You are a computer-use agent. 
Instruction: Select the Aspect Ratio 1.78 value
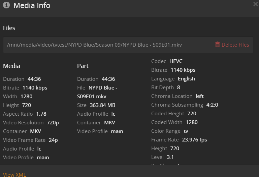pos(41,114)
